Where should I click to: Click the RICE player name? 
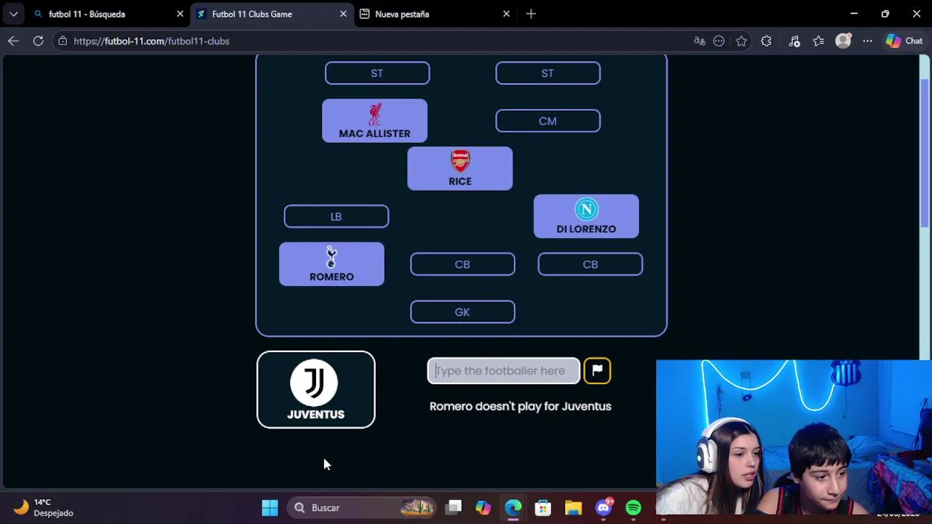pyautogui.click(x=460, y=181)
